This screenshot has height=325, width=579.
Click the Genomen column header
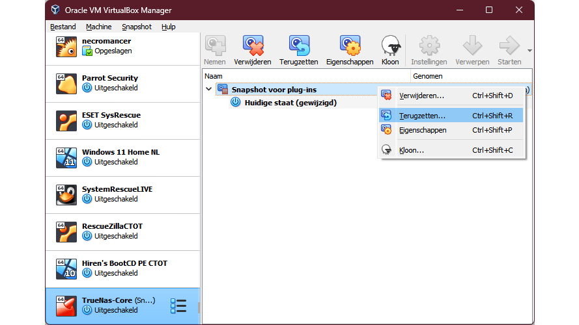[x=471, y=76]
